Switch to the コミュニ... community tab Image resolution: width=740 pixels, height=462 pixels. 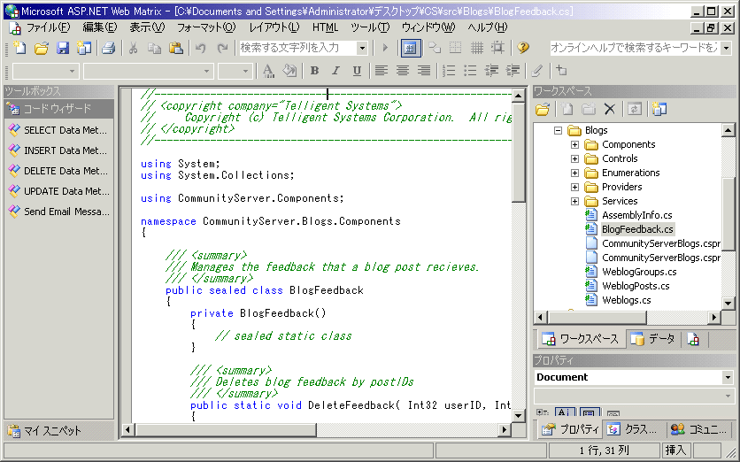point(699,429)
